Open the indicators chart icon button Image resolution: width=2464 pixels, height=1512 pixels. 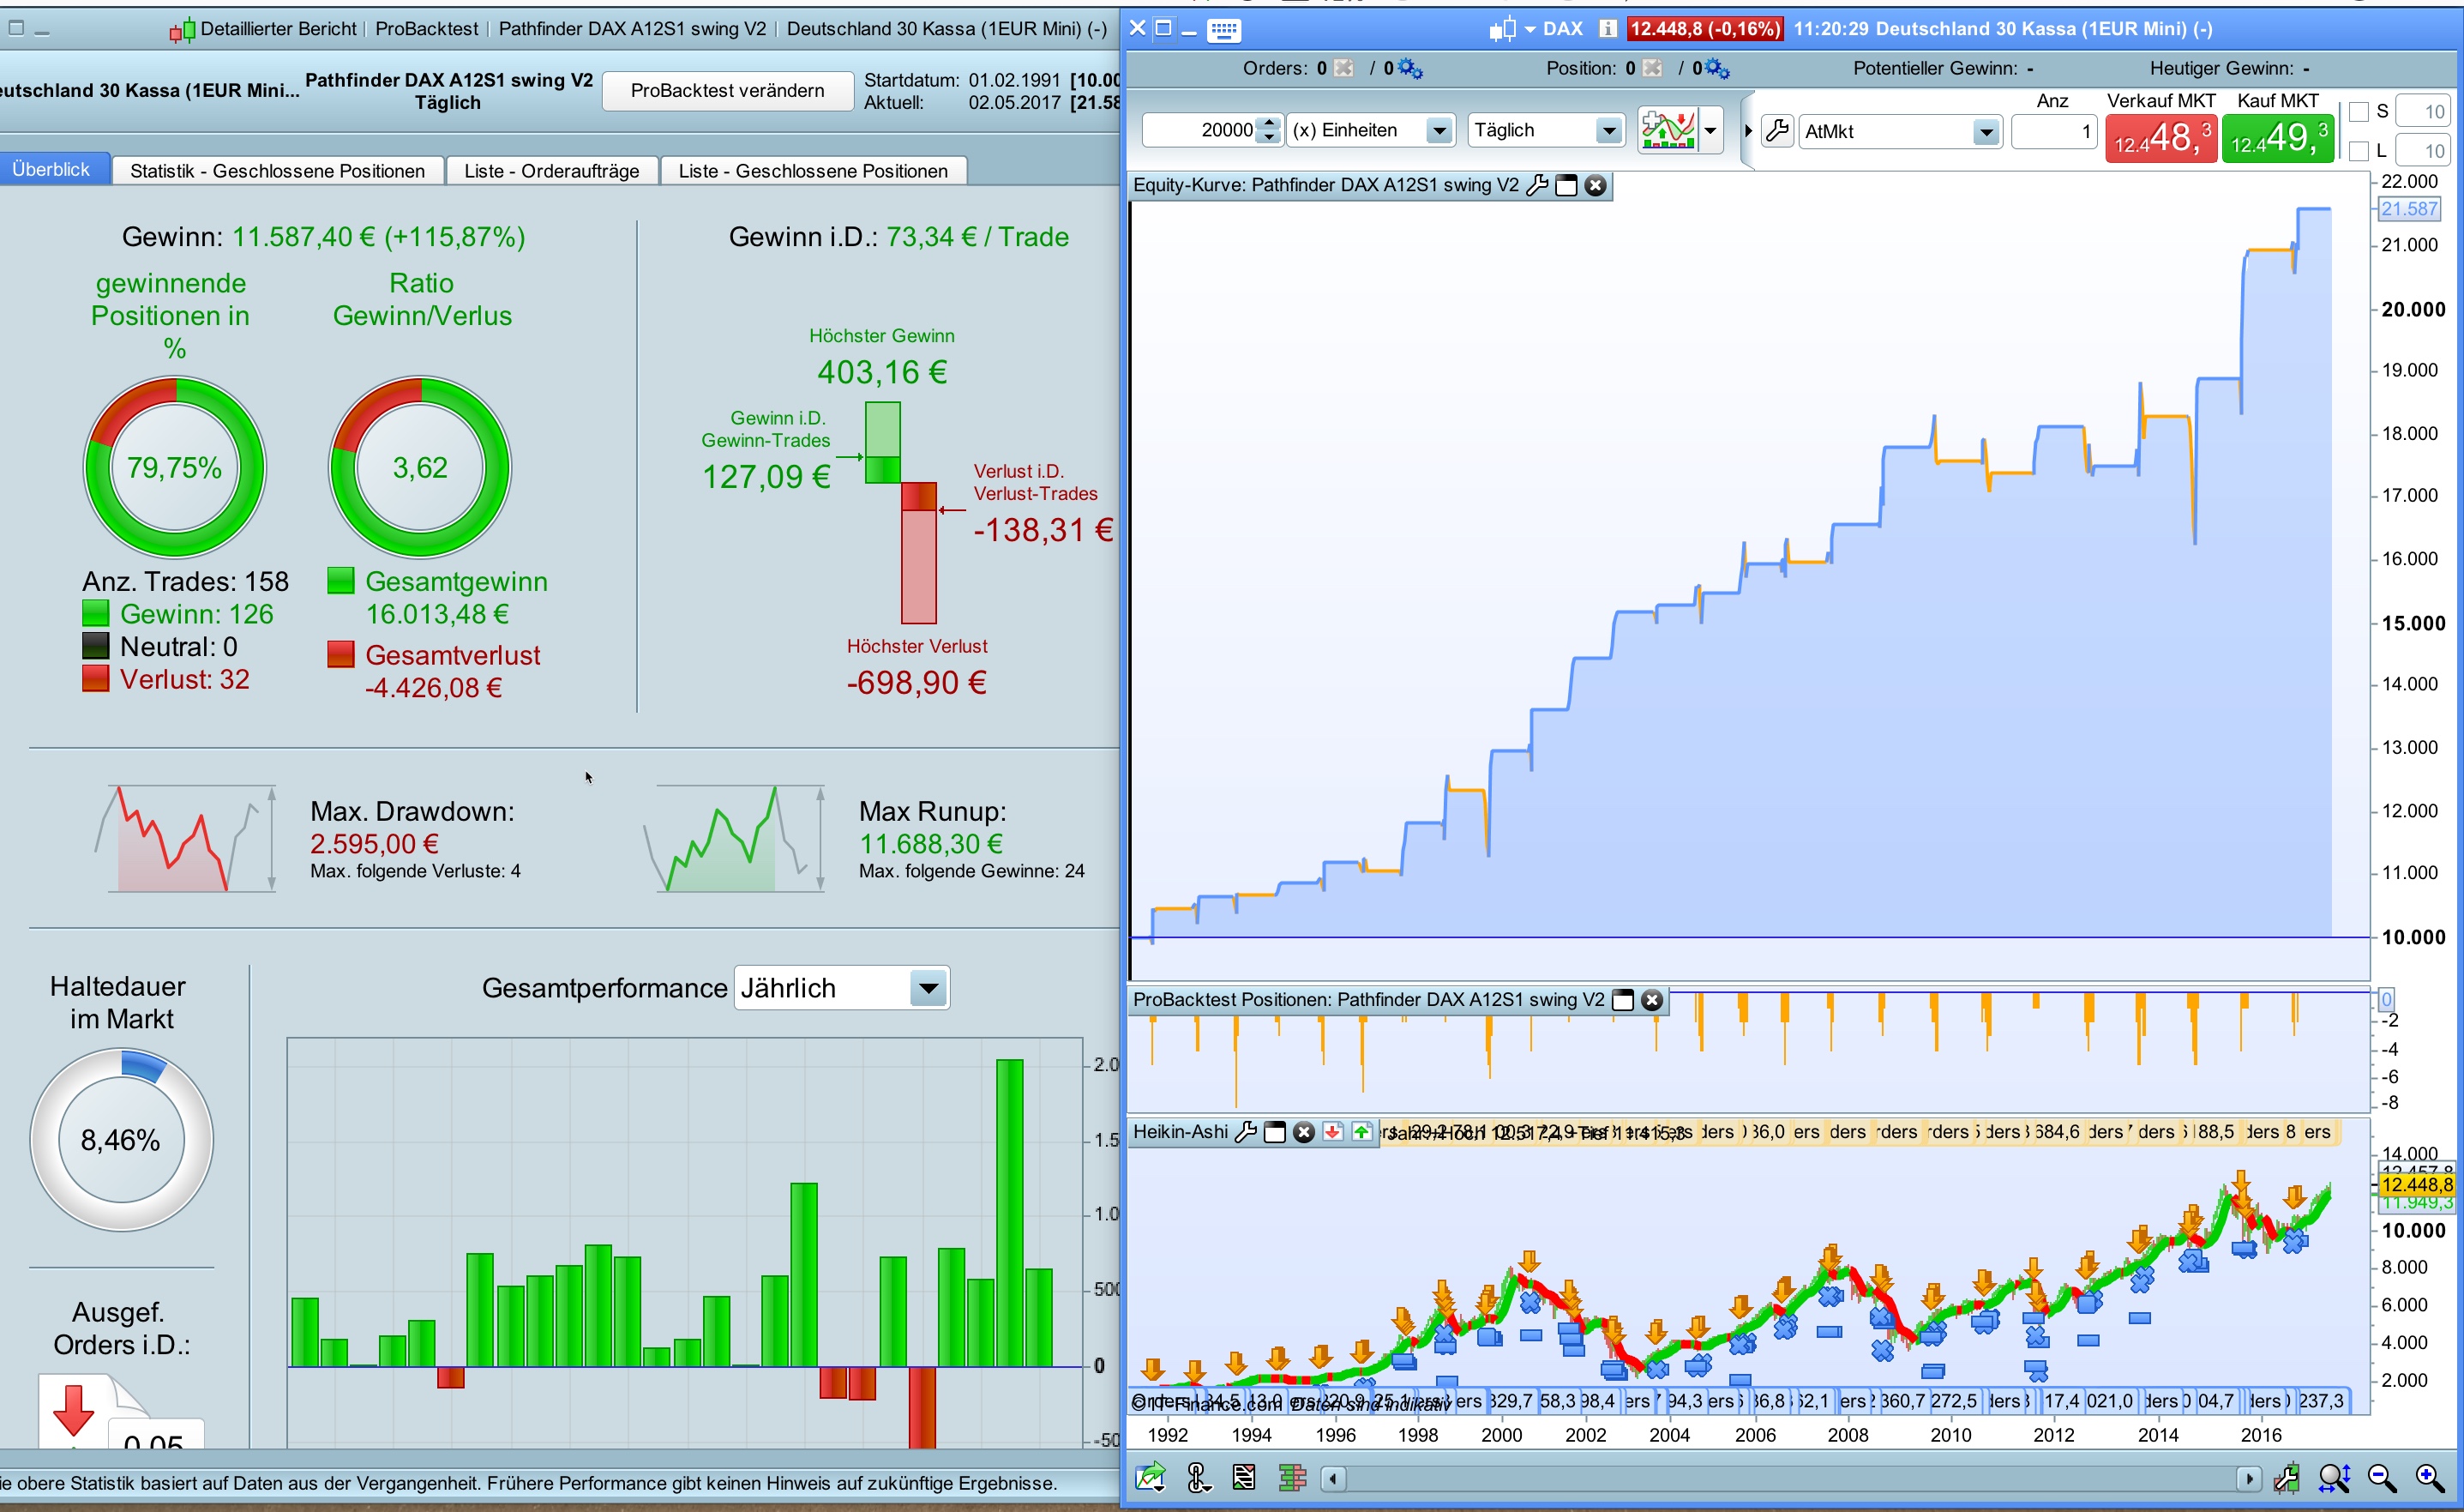tap(1668, 130)
